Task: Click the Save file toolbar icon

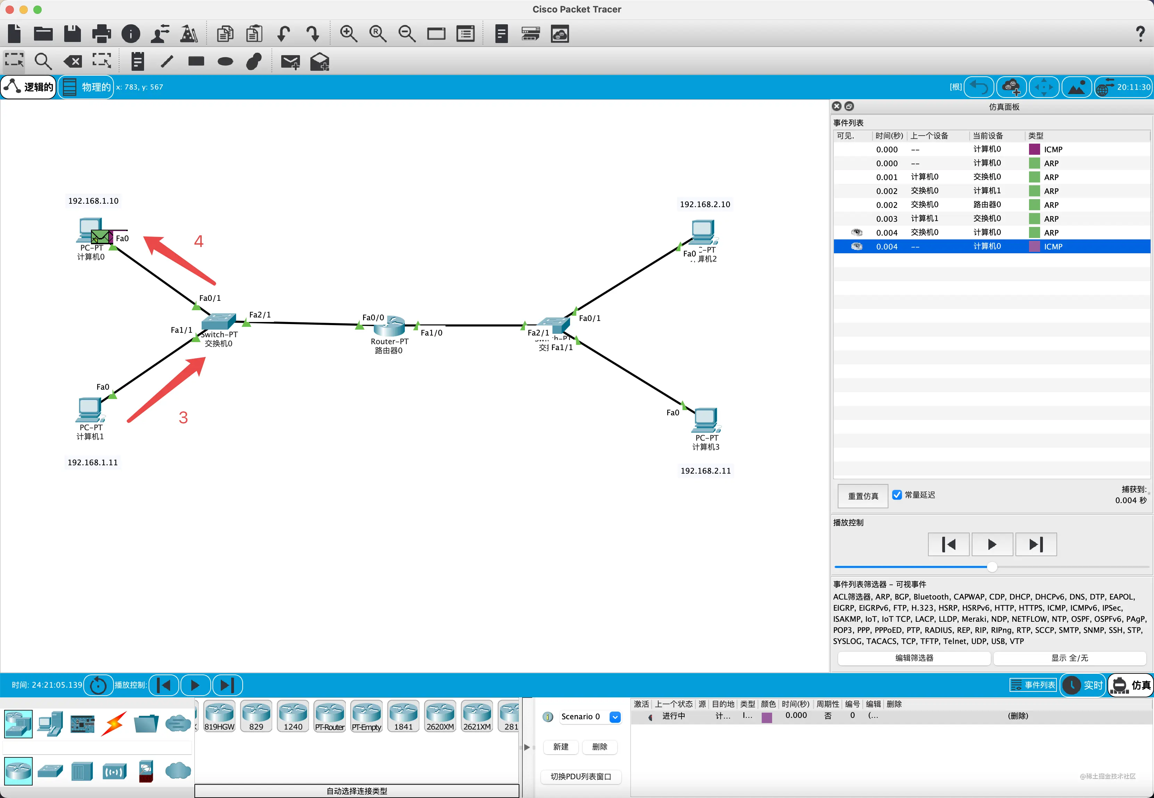Action: click(73, 34)
